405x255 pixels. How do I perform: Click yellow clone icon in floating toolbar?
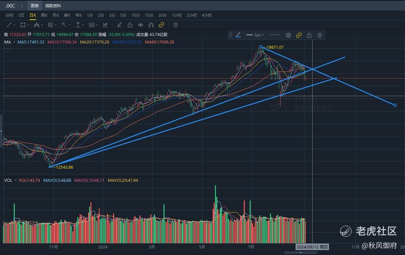coord(299,35)
